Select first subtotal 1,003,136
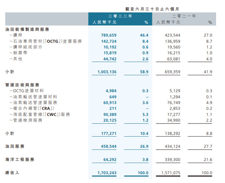This screenshot has width=225, height=183. coord(107,72)
